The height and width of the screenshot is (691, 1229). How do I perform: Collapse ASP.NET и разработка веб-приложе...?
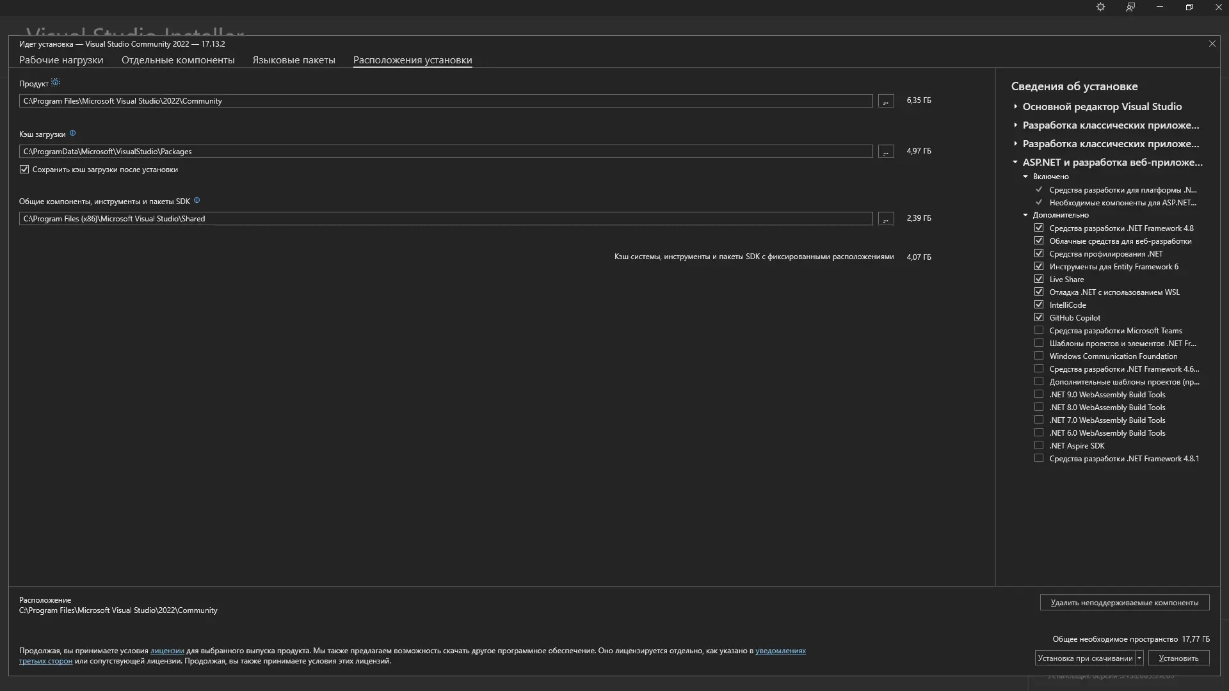1015,163
